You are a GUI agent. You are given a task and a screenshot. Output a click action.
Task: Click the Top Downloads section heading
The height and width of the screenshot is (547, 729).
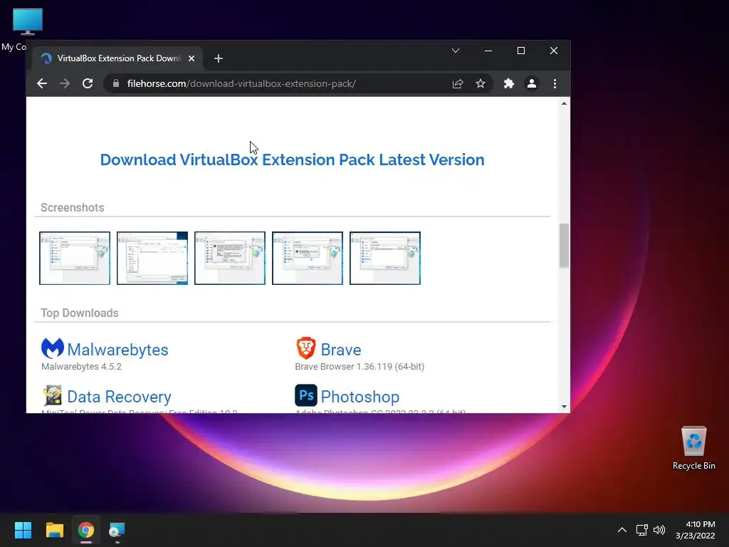[80, 313]
